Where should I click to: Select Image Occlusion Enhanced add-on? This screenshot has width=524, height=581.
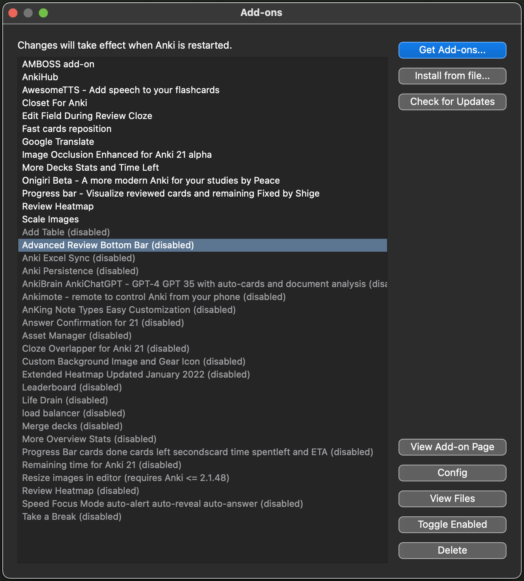[x=117, y=155]
